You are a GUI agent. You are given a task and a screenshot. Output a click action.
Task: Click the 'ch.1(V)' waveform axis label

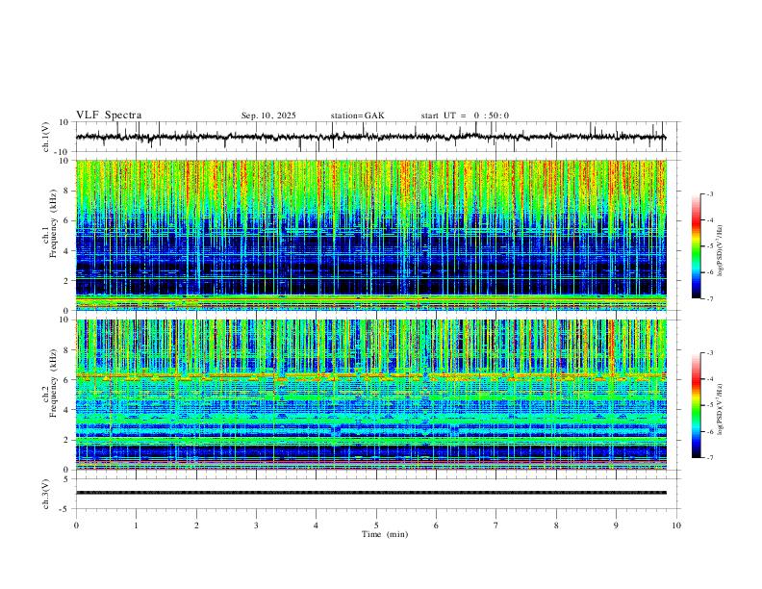click(46, 137)
